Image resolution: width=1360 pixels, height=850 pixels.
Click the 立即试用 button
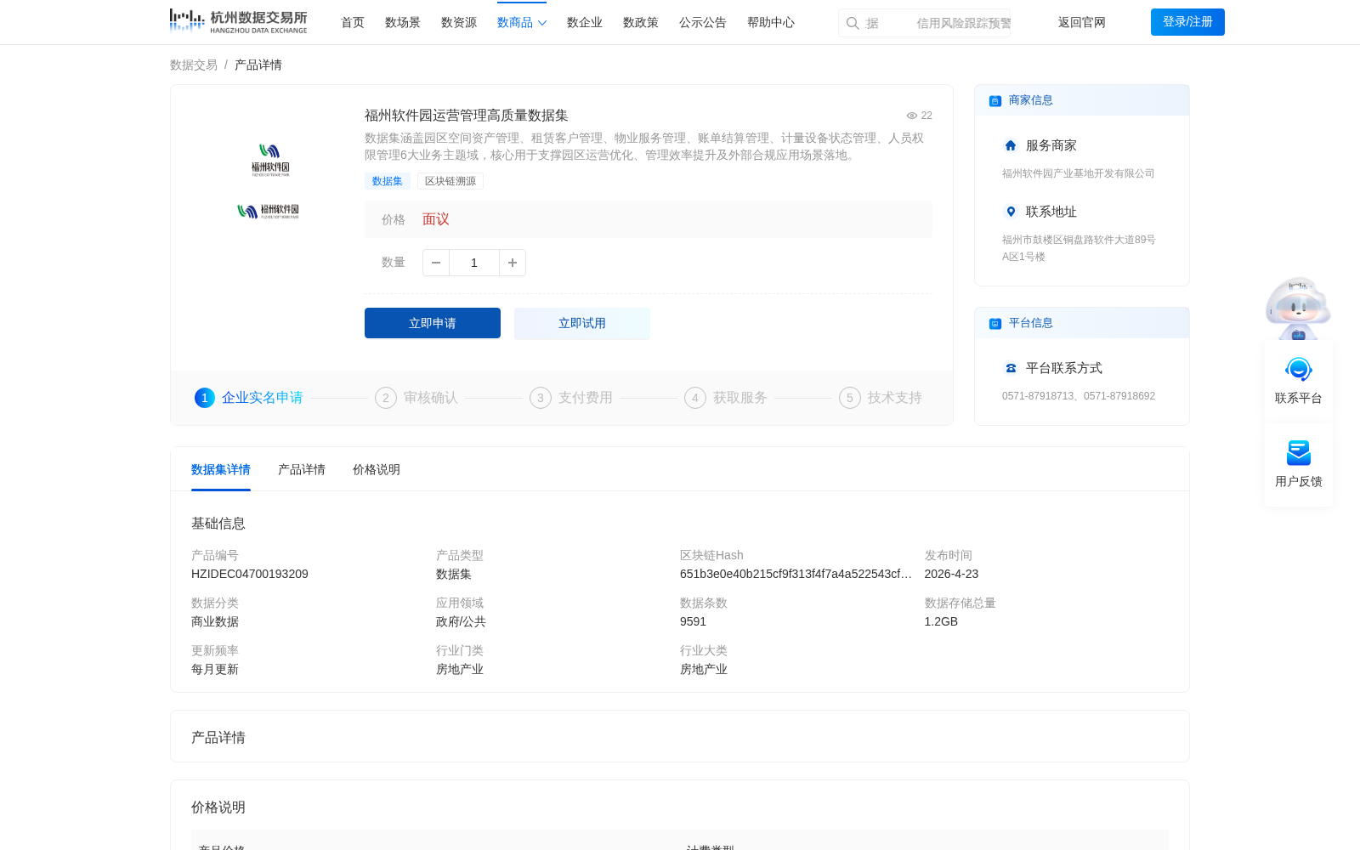[582, 323]
